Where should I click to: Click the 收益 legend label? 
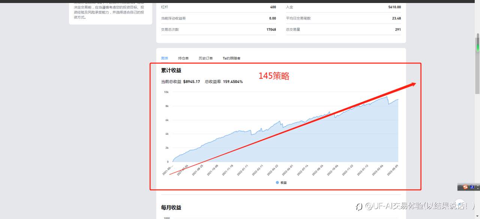pos(283,183)
